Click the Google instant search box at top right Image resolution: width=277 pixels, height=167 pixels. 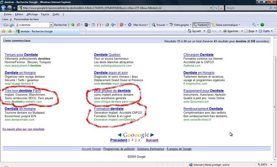coord(247,8)
